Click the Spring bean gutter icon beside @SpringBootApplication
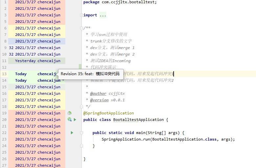The height and width of the screenshot is (168, 256). (69, 113)
